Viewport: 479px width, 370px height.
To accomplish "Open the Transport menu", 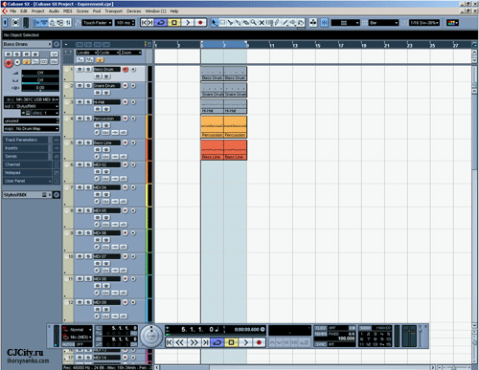I will [114, 11].
